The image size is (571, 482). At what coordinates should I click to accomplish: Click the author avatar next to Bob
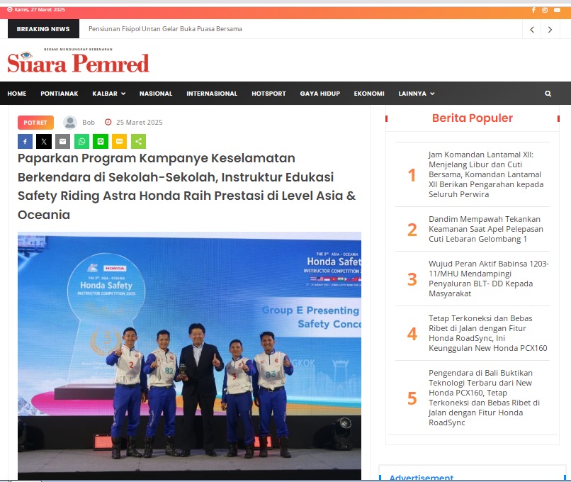coord(70,123)
